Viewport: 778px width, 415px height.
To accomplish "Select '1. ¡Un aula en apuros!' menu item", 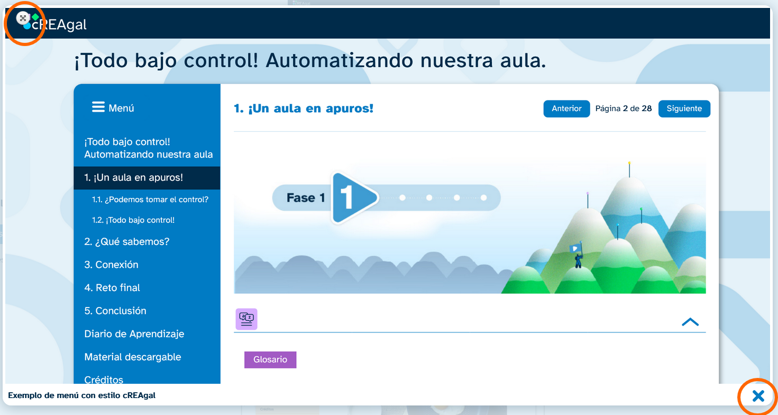I will [x=134, y=178].
